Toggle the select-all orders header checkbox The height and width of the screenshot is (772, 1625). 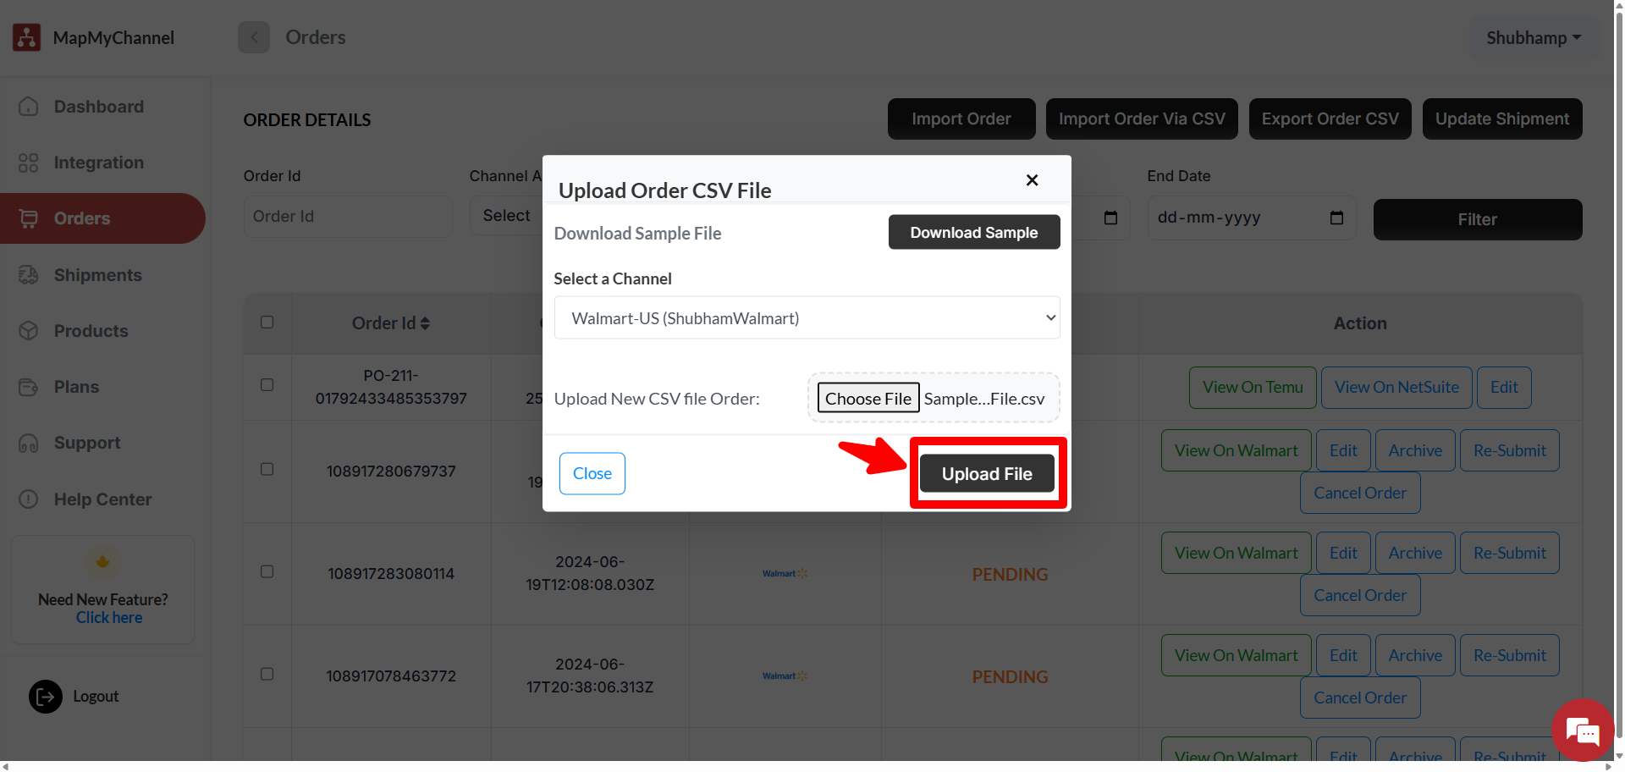[267, 323]
